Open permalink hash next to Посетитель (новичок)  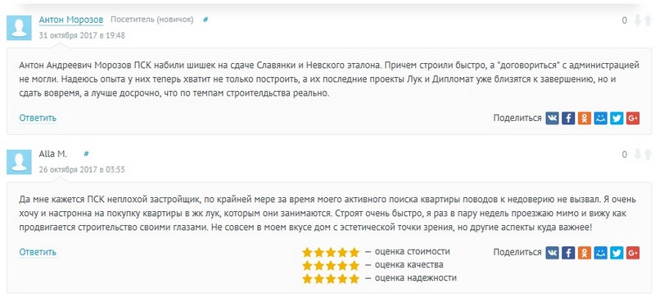[206, 20]
